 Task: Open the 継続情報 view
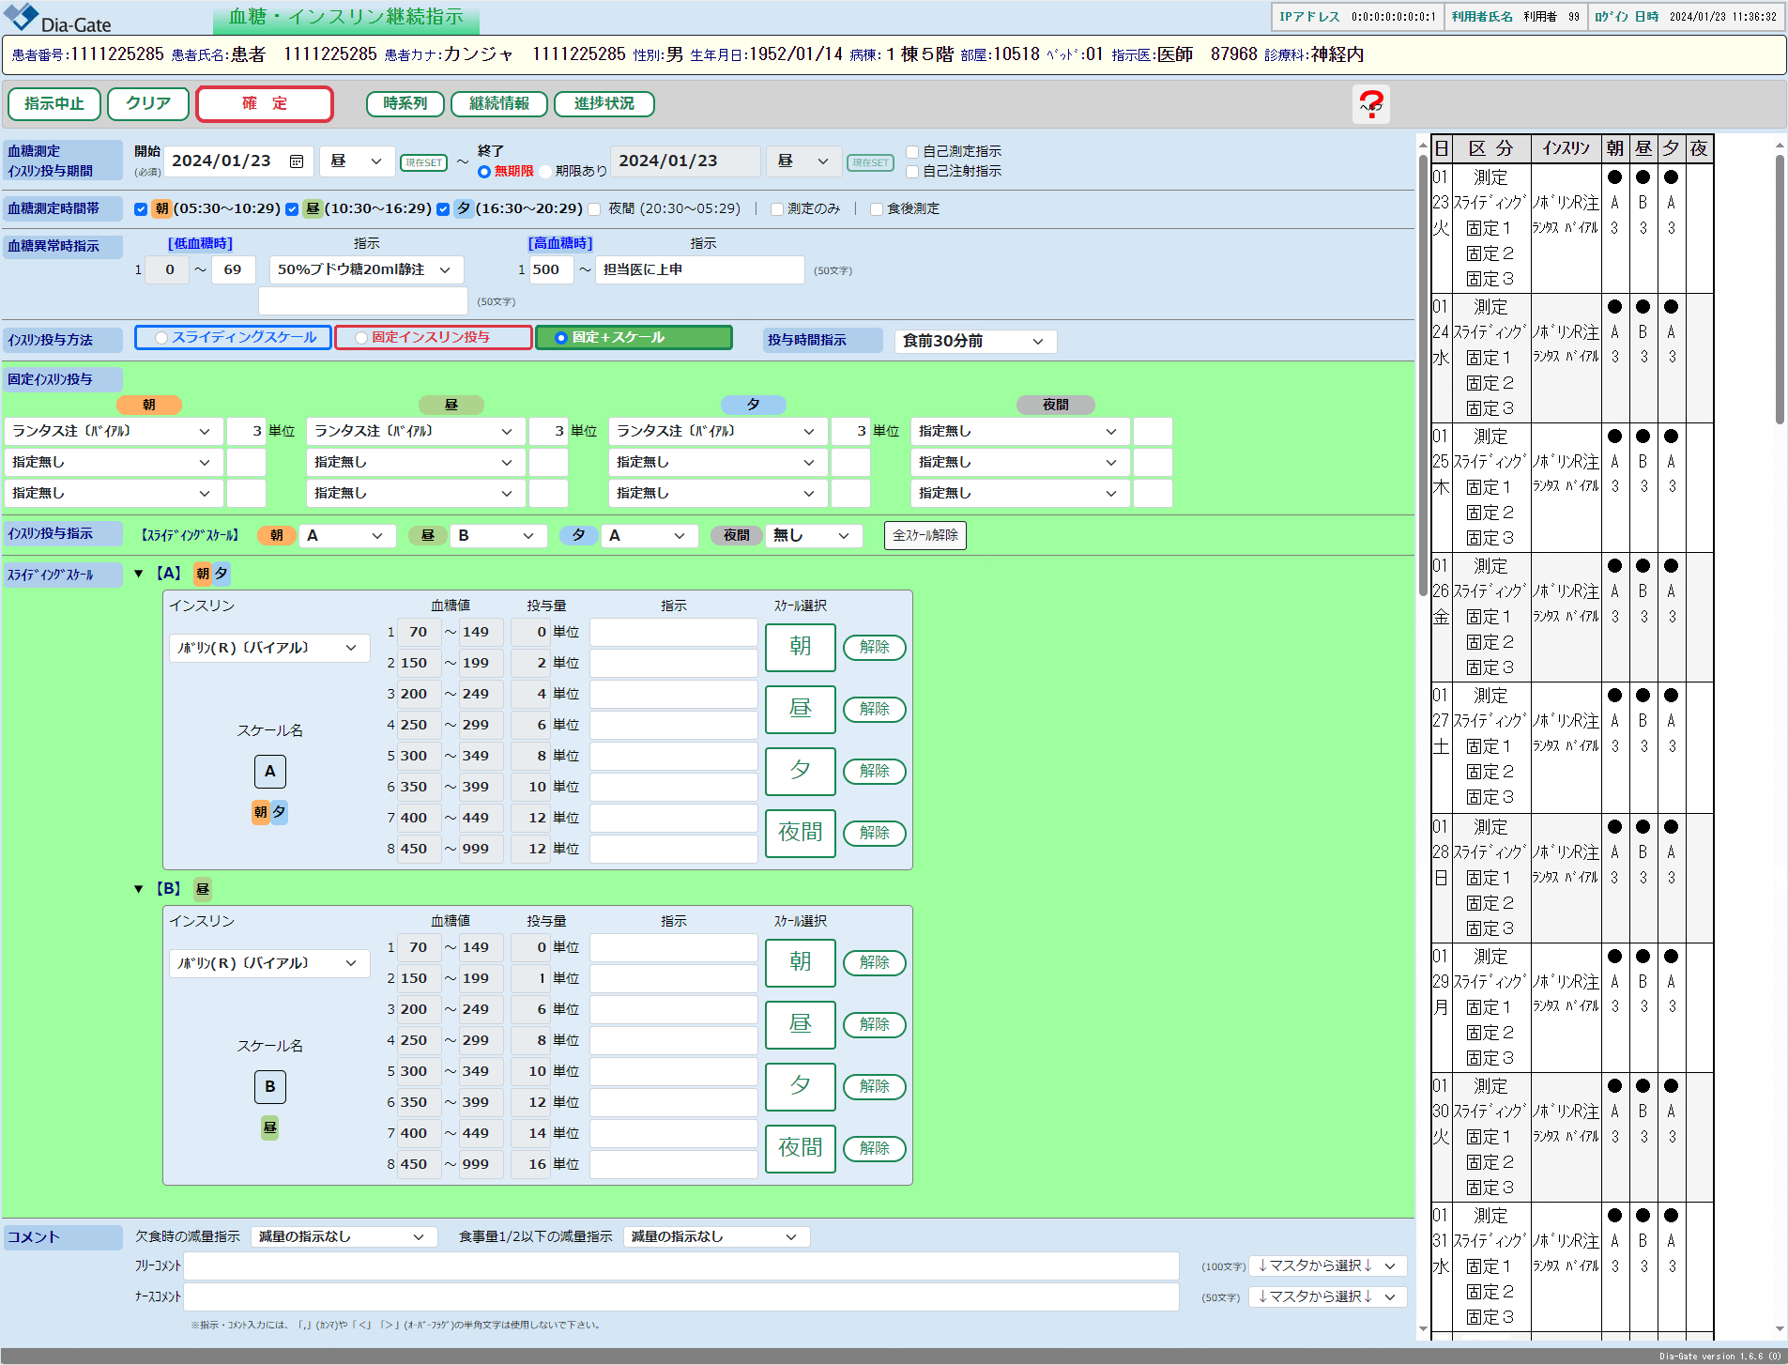tap(499, 104)
